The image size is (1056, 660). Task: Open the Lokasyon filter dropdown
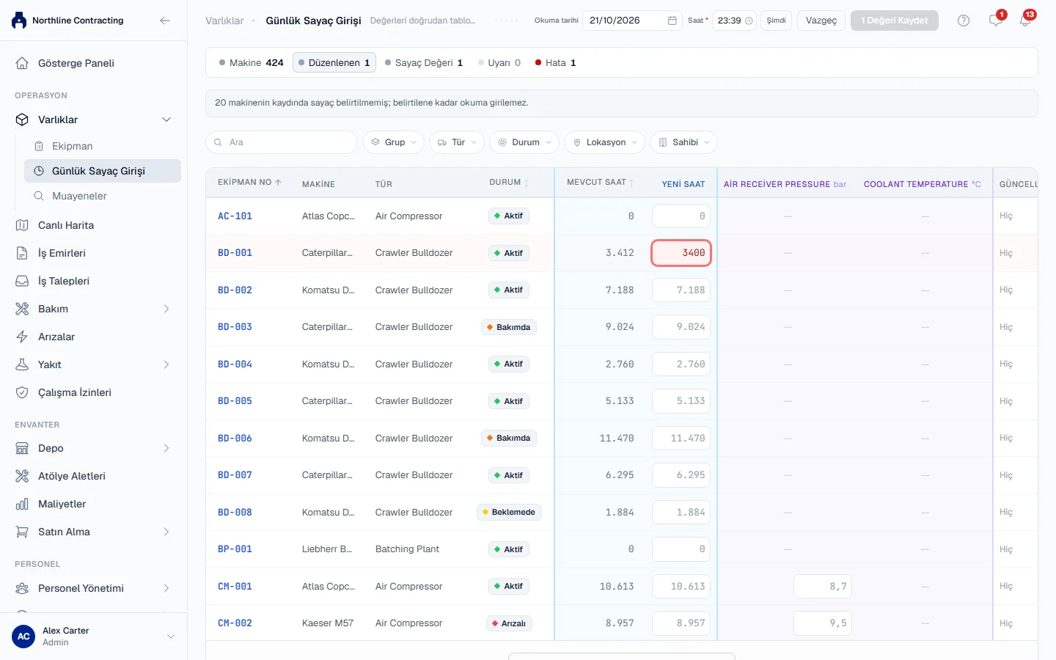(x=605, y=142)
